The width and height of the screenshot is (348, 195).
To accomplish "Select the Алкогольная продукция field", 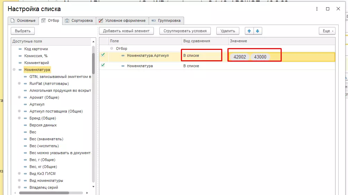I will [x=60, y=90].
